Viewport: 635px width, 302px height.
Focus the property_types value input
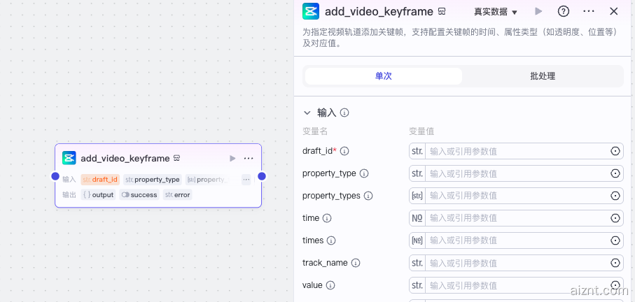[x=517, y=196]
